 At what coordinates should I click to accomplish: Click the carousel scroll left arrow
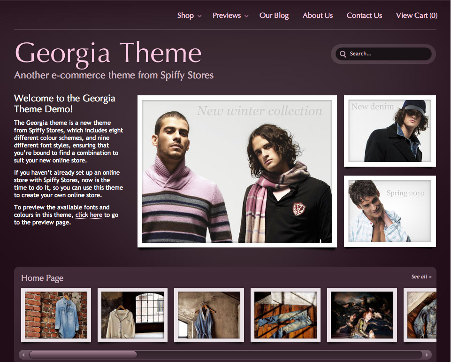(x=23, y=354)
